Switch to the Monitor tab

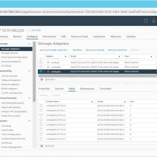[17, 36]
